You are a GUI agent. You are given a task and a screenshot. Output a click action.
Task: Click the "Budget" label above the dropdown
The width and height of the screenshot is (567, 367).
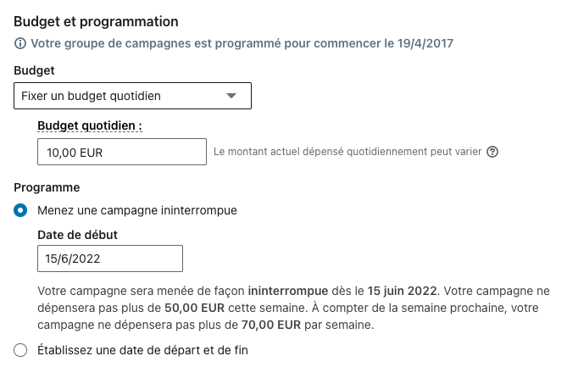[x=36, y=71]
